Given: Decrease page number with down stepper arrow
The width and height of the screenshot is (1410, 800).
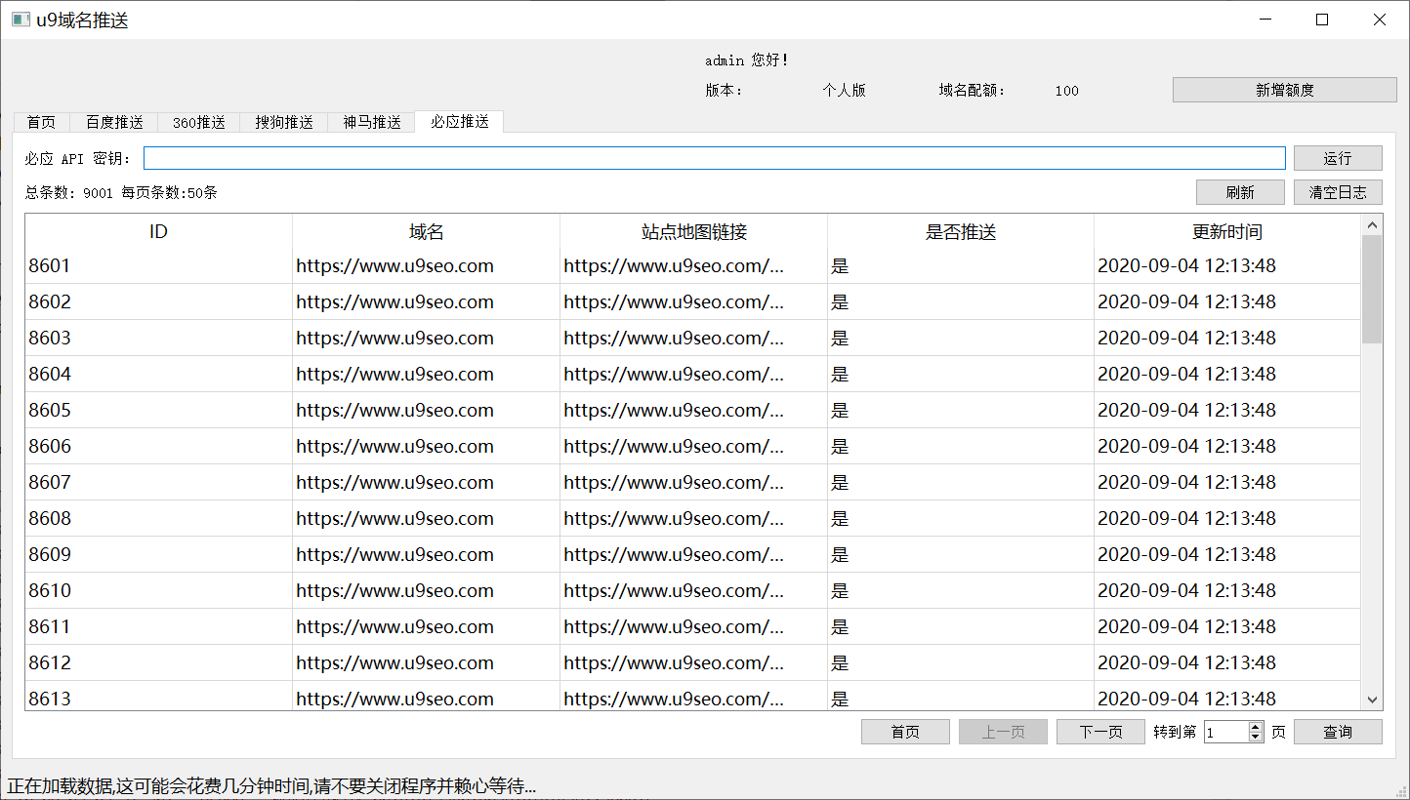Looking at the screenshot, I should 1256,738.
